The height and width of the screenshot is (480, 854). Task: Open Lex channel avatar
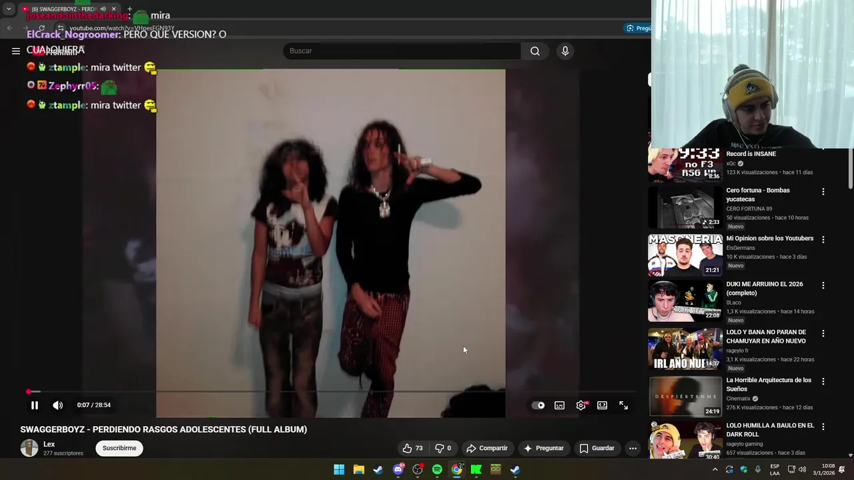point(29,448)
